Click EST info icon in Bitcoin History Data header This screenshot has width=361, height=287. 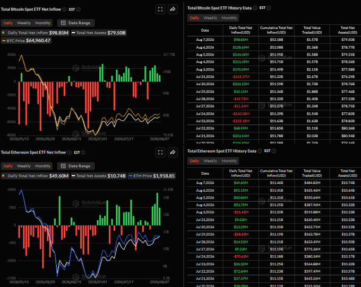269,8
